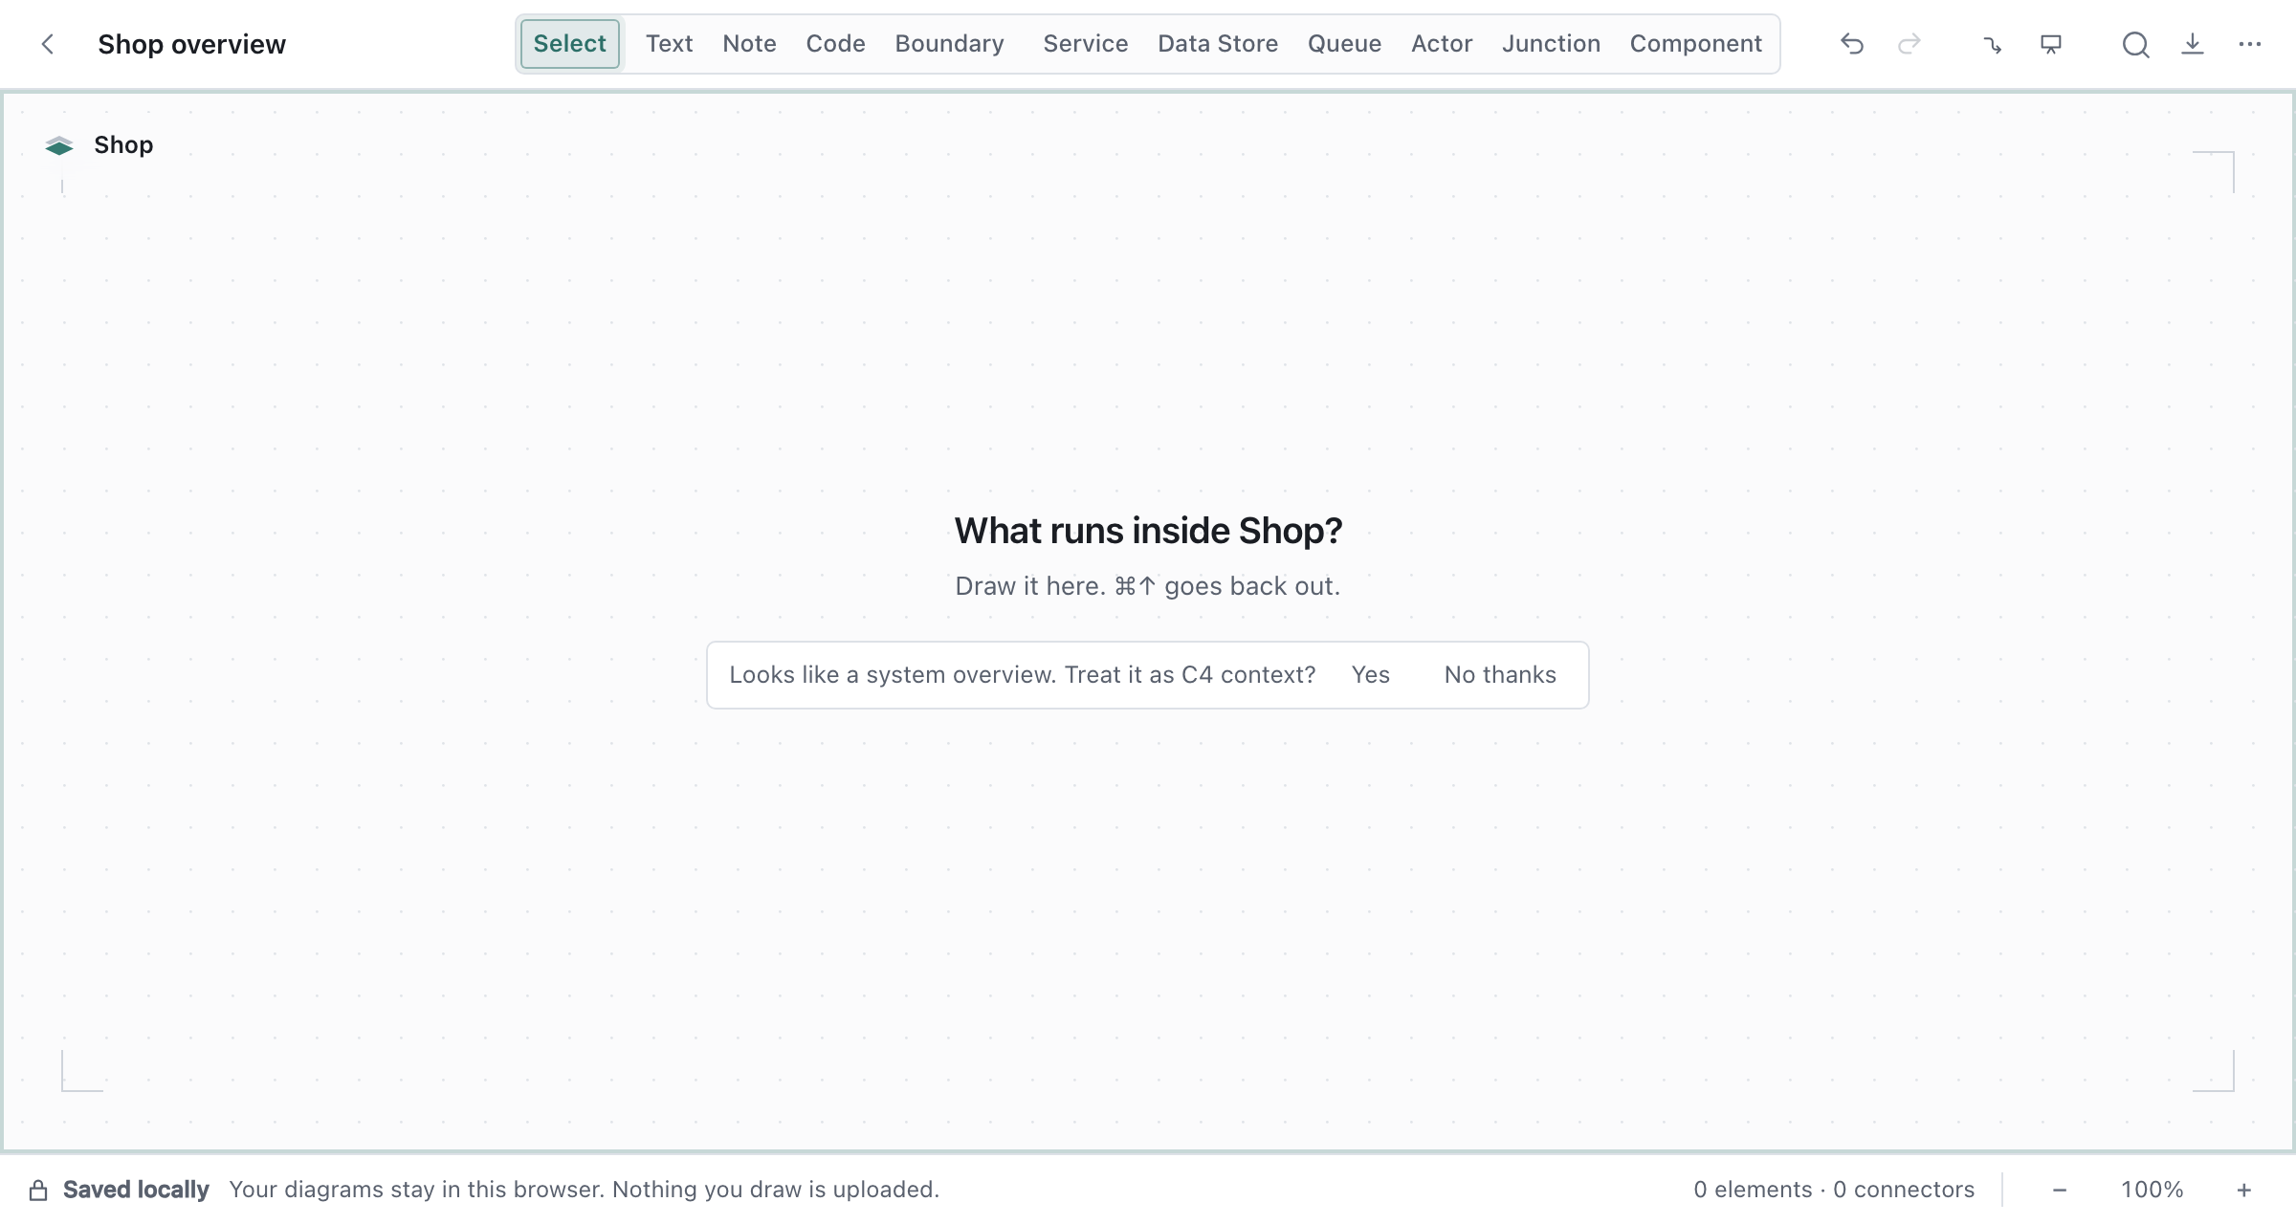Undo the last action
2296x1224 pixels.
pyautogui.click(x=1852, y=44)
